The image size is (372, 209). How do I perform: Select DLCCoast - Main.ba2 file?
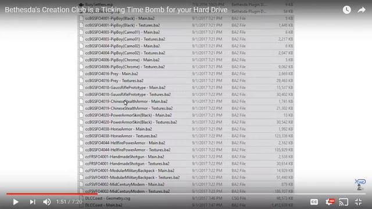pyautogui.click(x=103, y=205)
